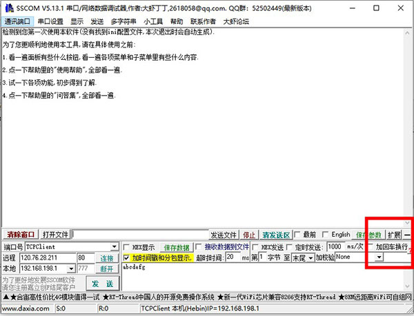Image resolution: width=414 pixels, height=316 pixels.
Task: Click the 连接 connect button
Action: 107,257
